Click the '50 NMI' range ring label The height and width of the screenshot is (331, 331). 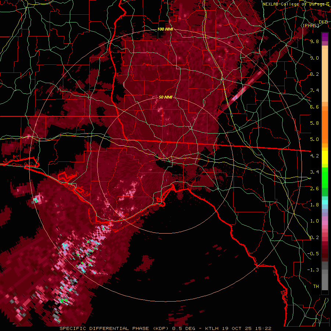pos(165,97)
